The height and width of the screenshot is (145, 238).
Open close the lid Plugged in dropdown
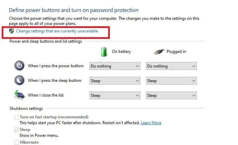[x=171, y=96]
